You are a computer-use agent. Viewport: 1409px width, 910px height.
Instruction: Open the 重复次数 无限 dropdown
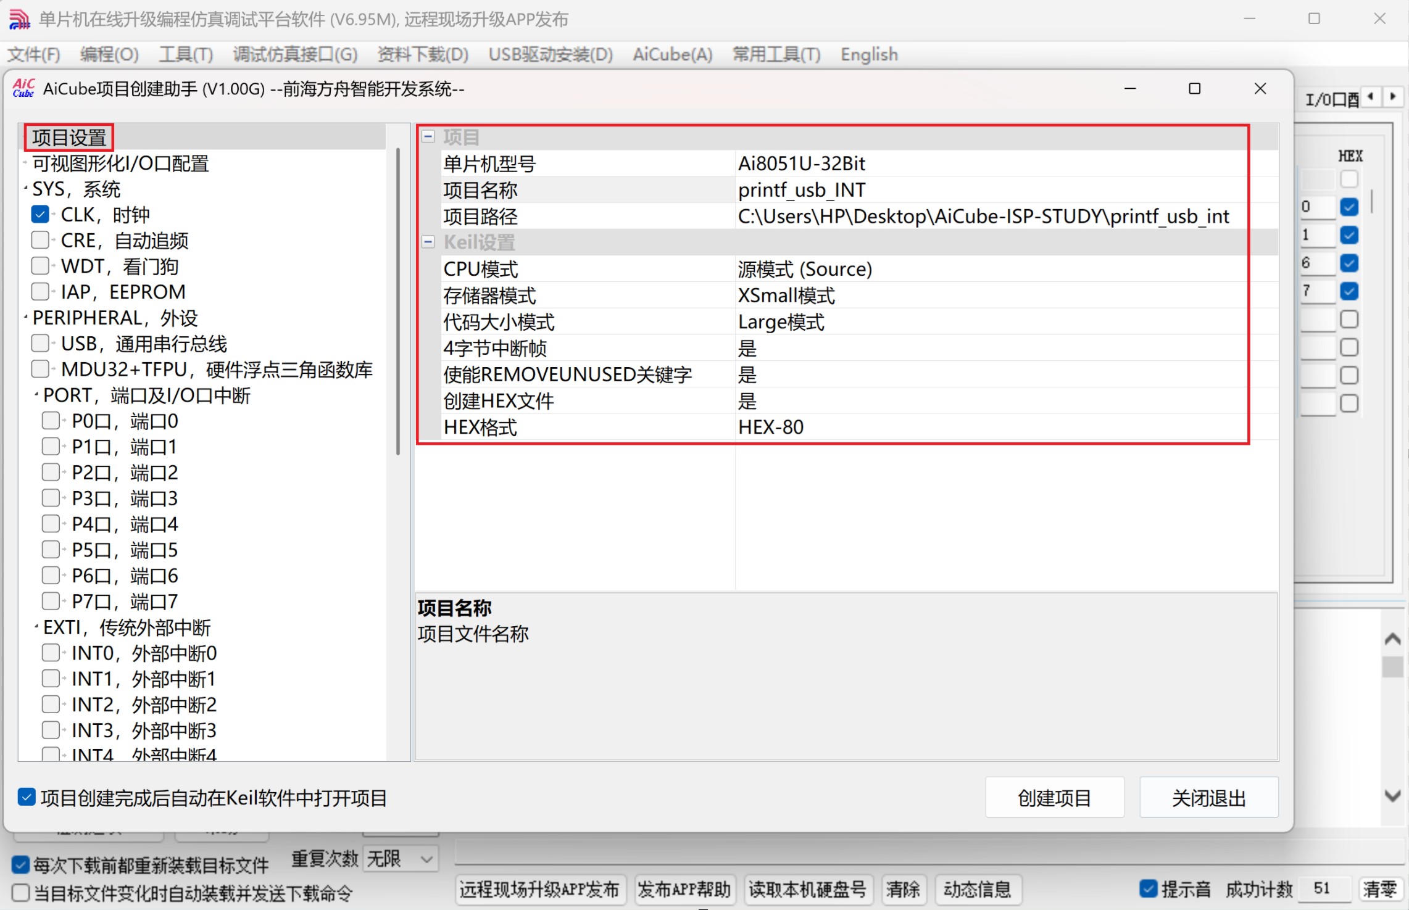pos(401,858)
